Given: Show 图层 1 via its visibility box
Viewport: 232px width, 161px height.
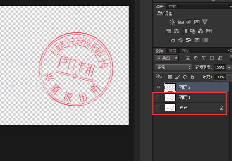Looking at the screenshot, I should pos(158,97).
